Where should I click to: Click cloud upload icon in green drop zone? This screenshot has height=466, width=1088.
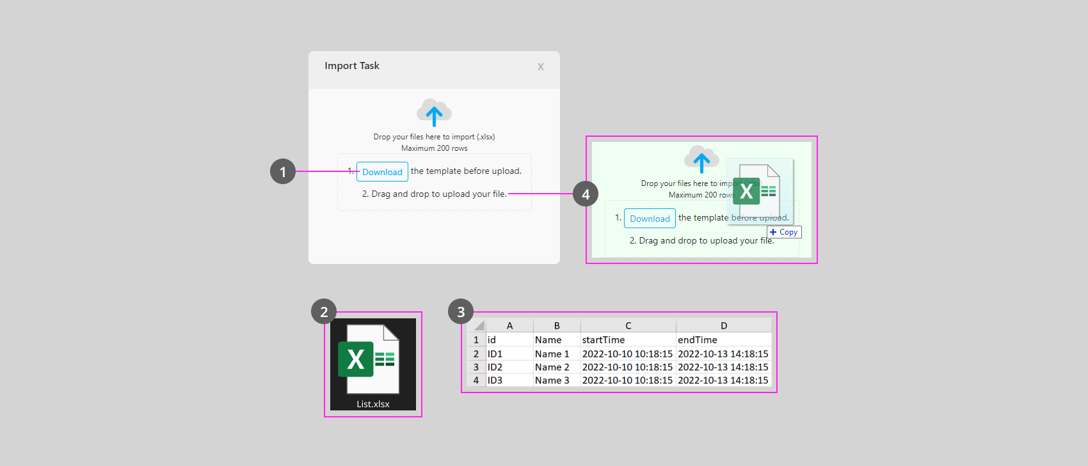[x=701, y=160]
